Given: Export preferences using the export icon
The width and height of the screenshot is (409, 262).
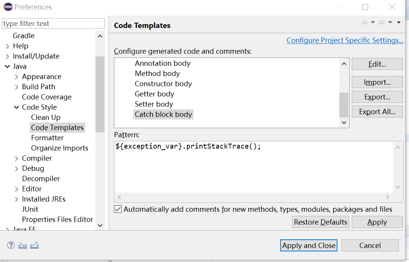Looking at the screenshot, I should click(34, 245).
